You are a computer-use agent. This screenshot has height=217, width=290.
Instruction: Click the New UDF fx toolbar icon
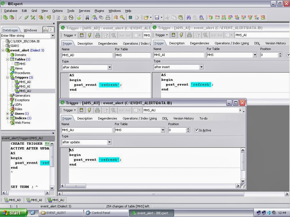point(256,18)
